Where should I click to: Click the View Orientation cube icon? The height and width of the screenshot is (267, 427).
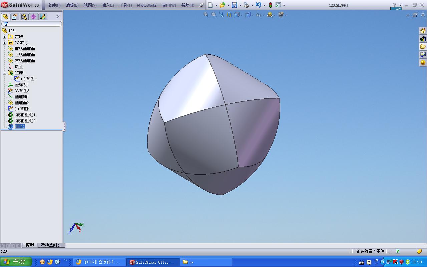(237, 15)
